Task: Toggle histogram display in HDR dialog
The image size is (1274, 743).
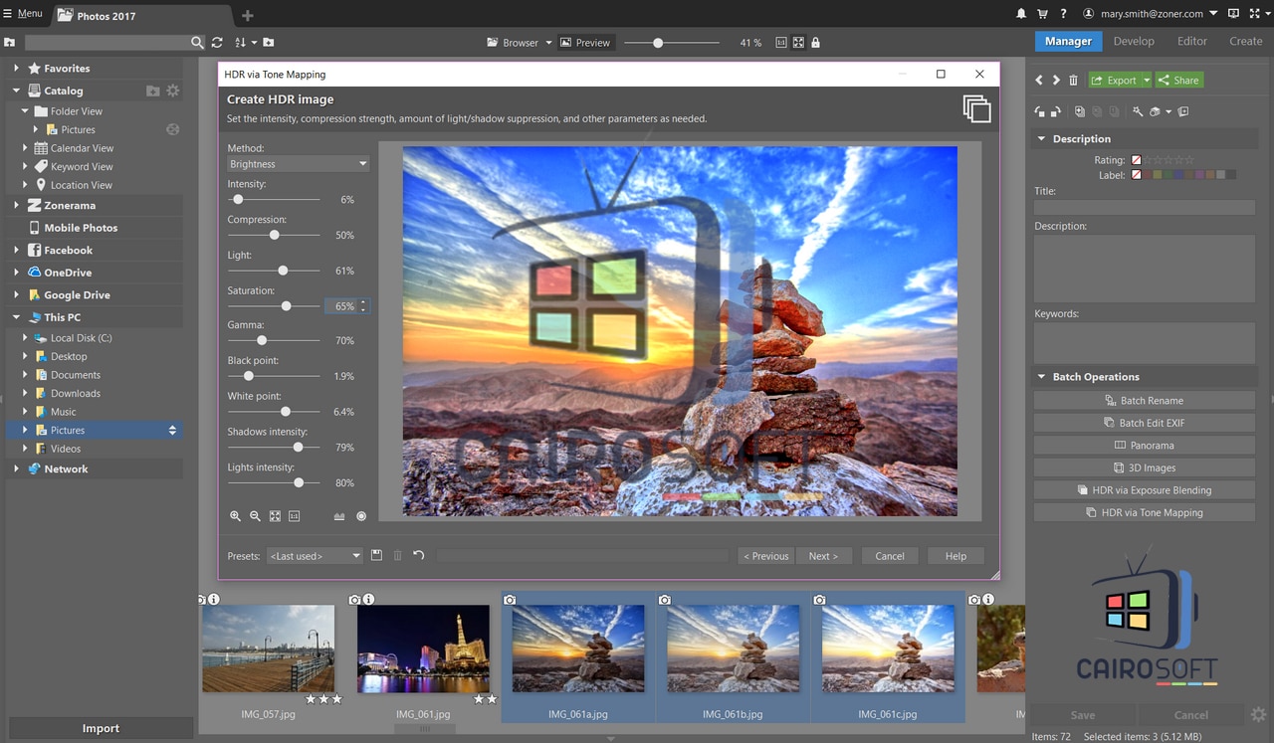Action: coord(338,516)
